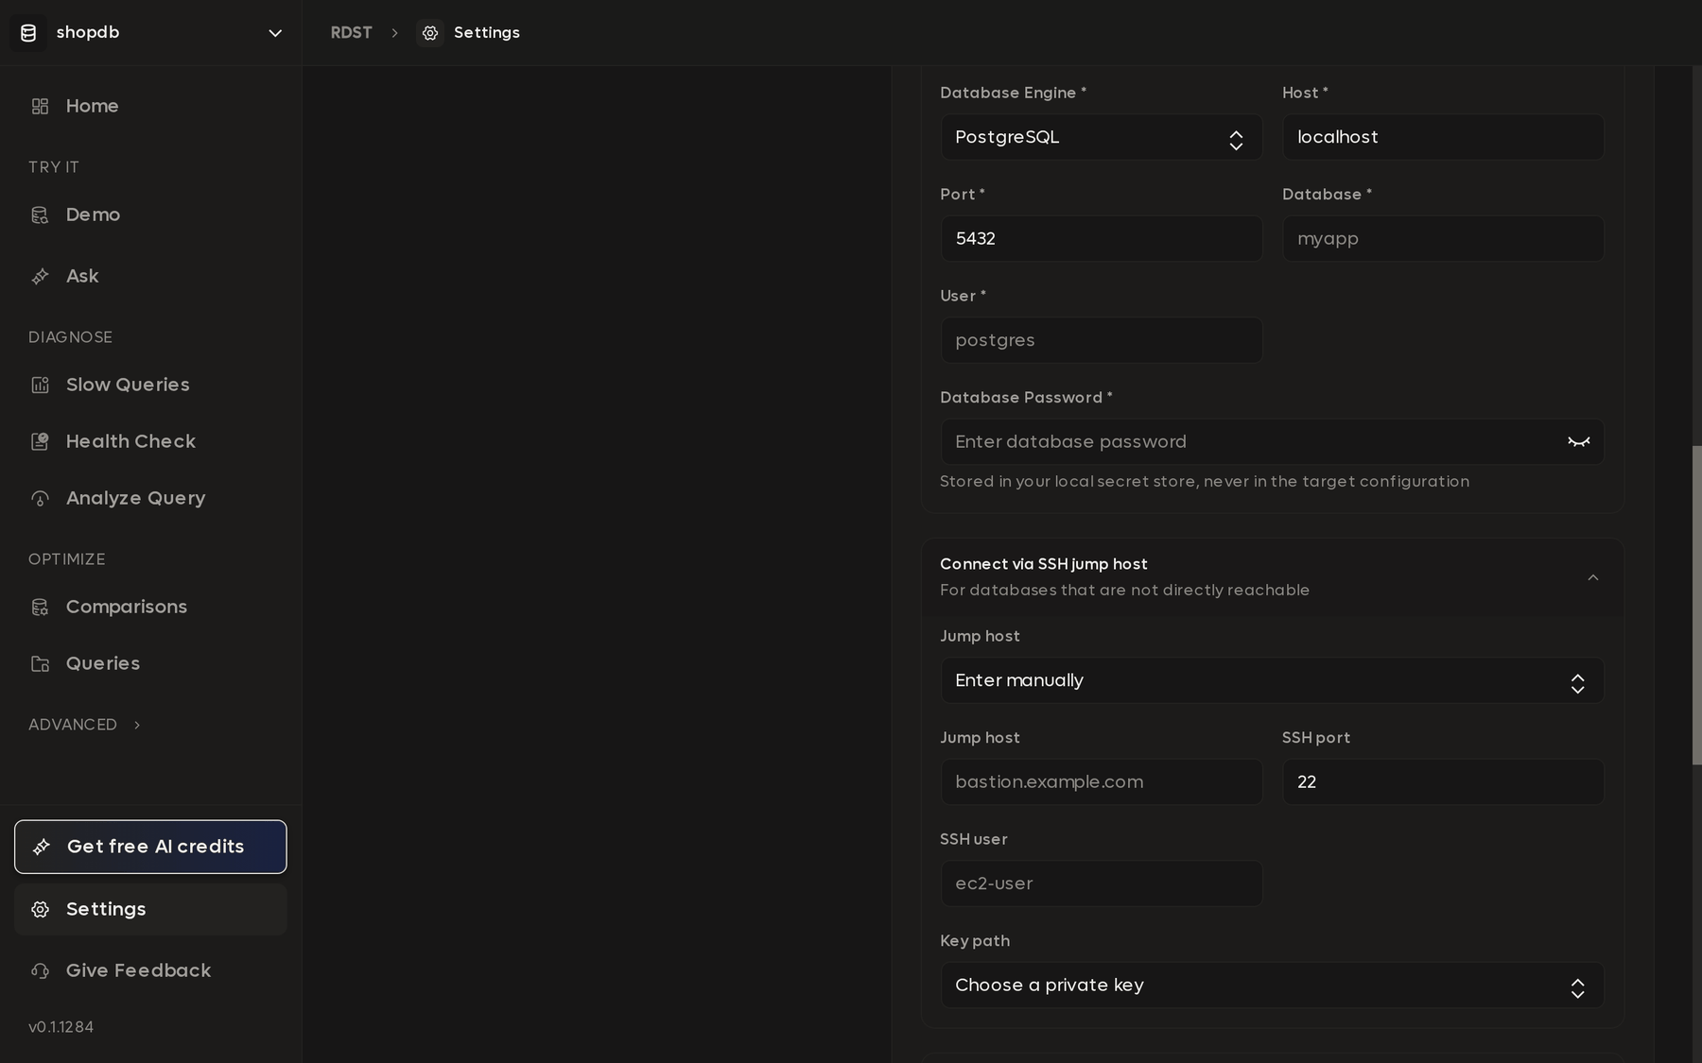Image resolution: width=1702 pixels, height=1063 pixels.
Task: Click the Port field showing 5432
Action: coord(1102,239)
